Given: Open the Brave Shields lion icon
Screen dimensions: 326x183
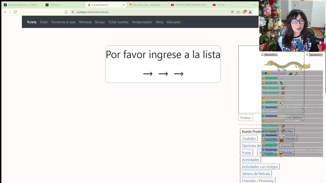Looking at the screenshot, I should tap(244, 12).
